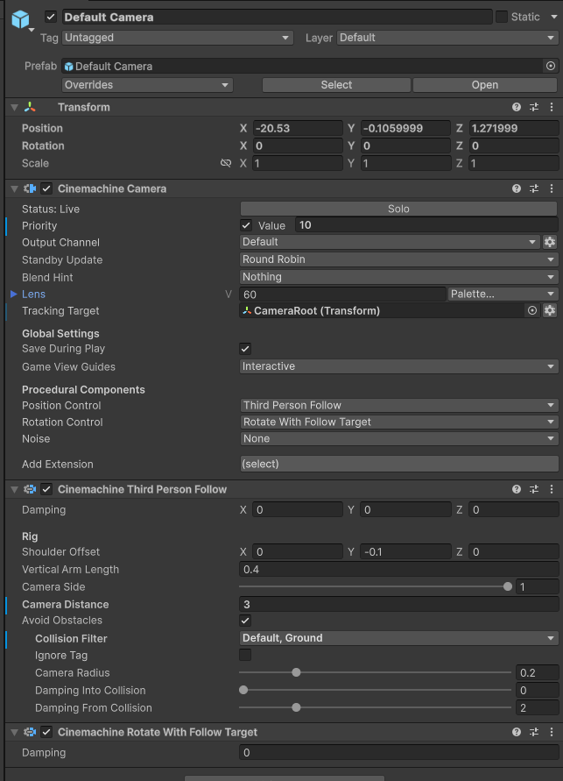
Task: Open presets for Transform component
Action: [534, 107]
